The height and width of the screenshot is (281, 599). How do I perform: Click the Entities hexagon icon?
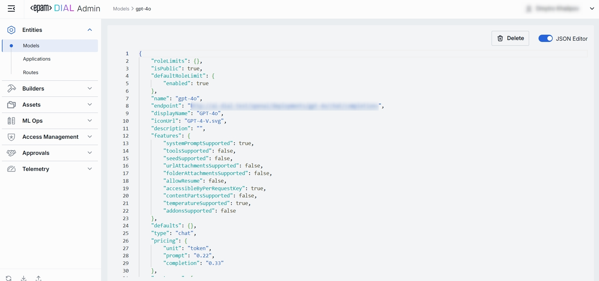point(11,30)
